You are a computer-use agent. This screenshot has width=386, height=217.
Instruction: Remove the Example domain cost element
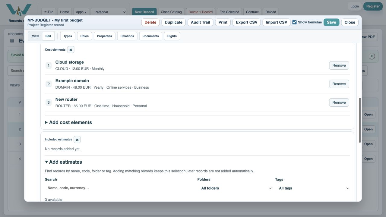click(x=339, y=84)
